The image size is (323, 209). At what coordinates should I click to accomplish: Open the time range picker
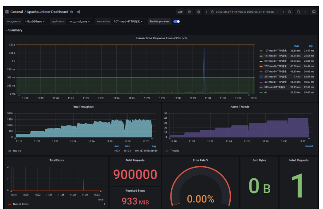(245, 12)
